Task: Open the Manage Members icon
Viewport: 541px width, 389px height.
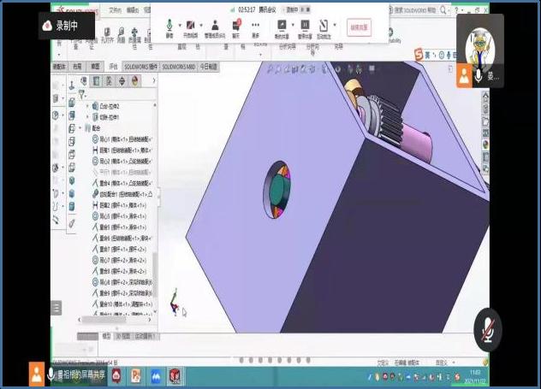Action: point(216,27)
